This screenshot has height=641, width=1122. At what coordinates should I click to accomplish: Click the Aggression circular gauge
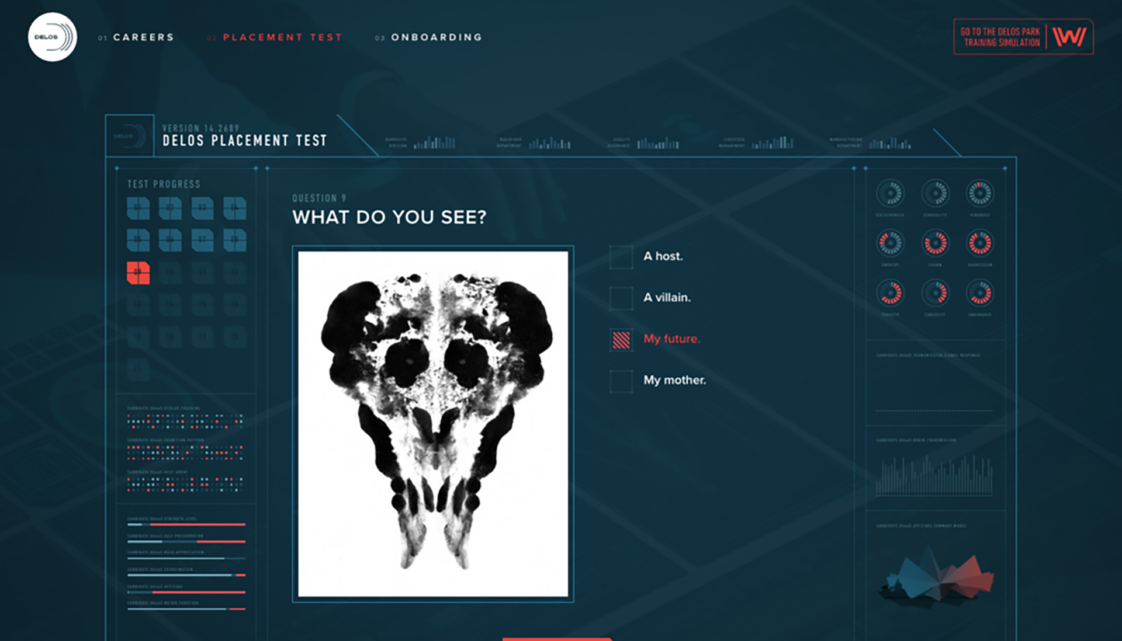pyautogui.click(x=979, y=243)
